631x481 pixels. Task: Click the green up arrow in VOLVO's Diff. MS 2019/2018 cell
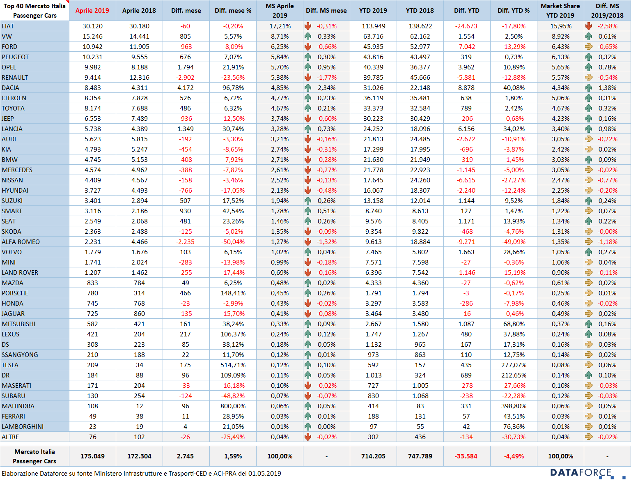tap(589, 252)
